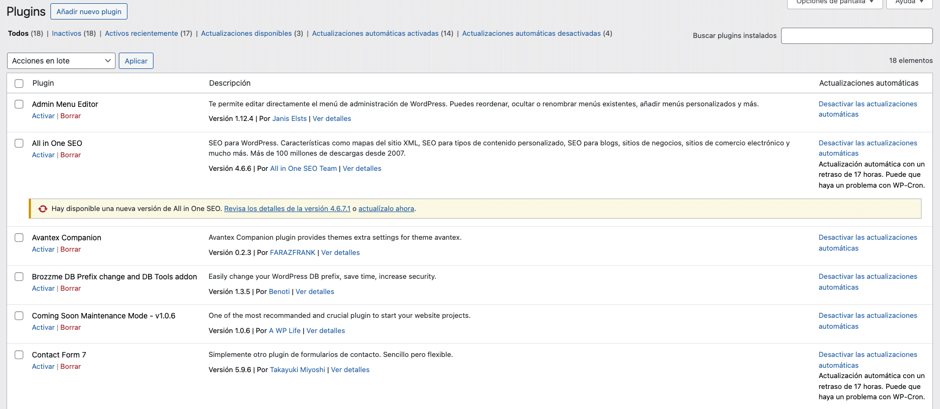Click the Añadir nuevo plugin button

coord(89,11)
